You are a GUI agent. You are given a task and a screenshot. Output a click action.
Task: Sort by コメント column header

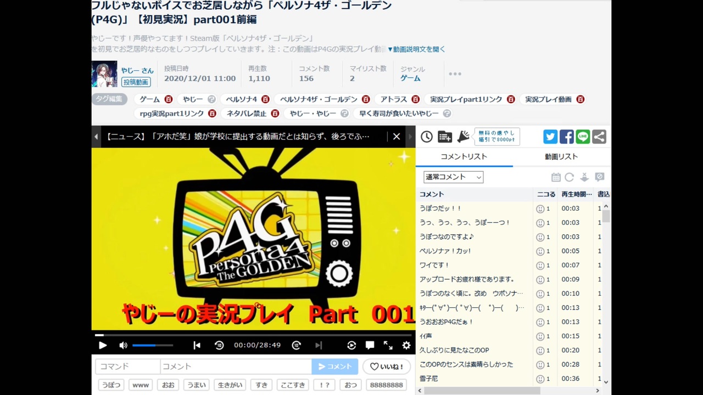[475, 194]
